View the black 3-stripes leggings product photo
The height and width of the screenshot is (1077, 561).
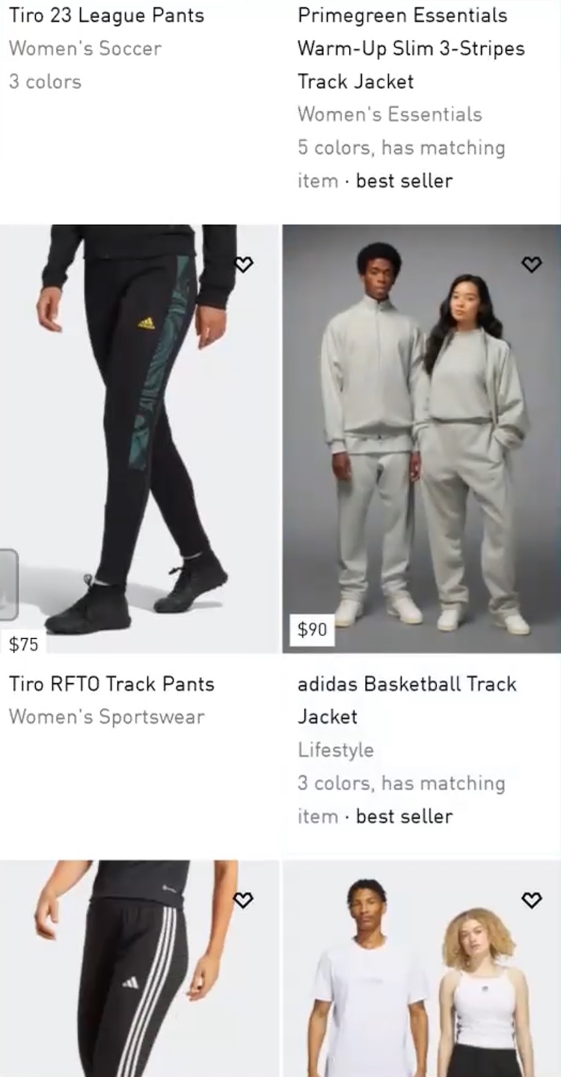(139, 968)
